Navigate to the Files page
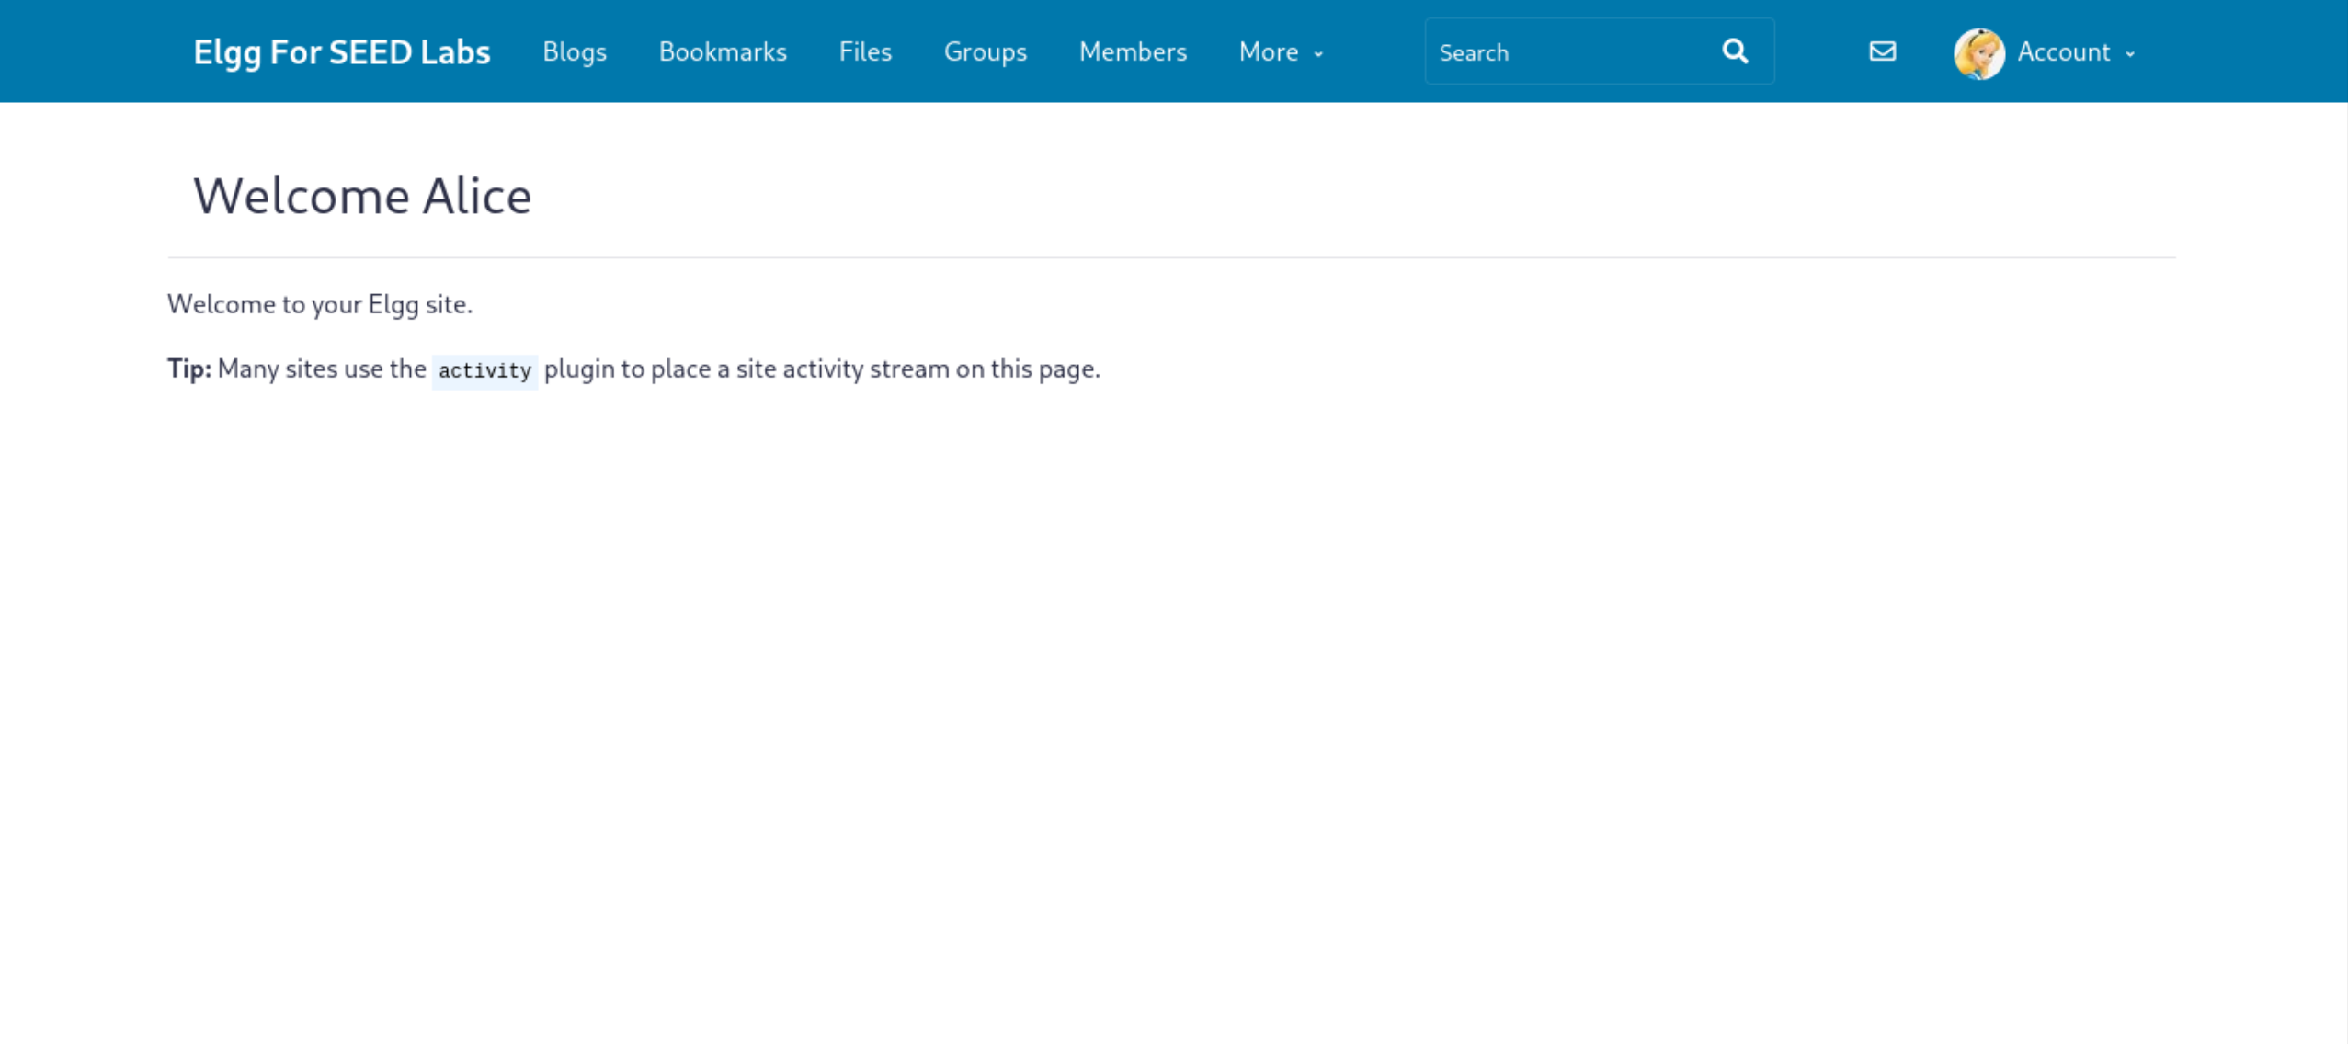The image size is (2348, 1044). pos(865,52)
